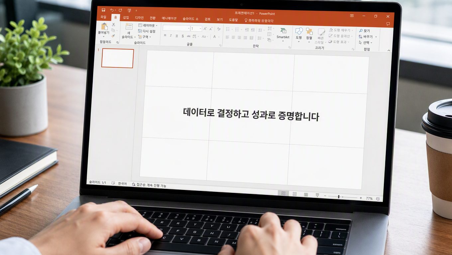Switch to the 슬라이드 쇼 tab
The height and width of the screenshot is (255, 452).
(x=190, y=19)
